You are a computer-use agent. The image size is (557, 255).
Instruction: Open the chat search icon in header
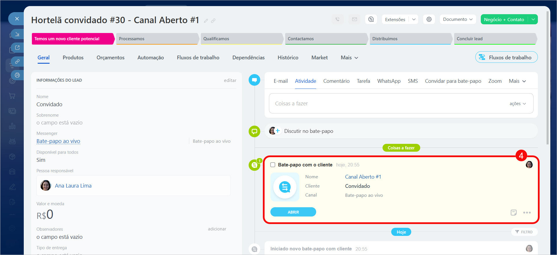tap(371, 19)
